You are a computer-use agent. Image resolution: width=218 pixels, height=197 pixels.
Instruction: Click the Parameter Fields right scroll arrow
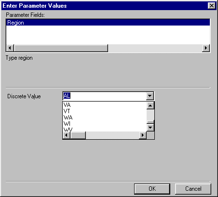click(x=206, y=48)
